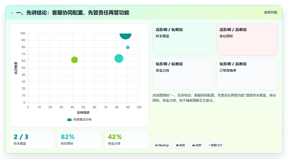Screen dimensions: 288x159
Task: Open the 低影响 / 低难度 quadrant card
Action: (183, 74)
